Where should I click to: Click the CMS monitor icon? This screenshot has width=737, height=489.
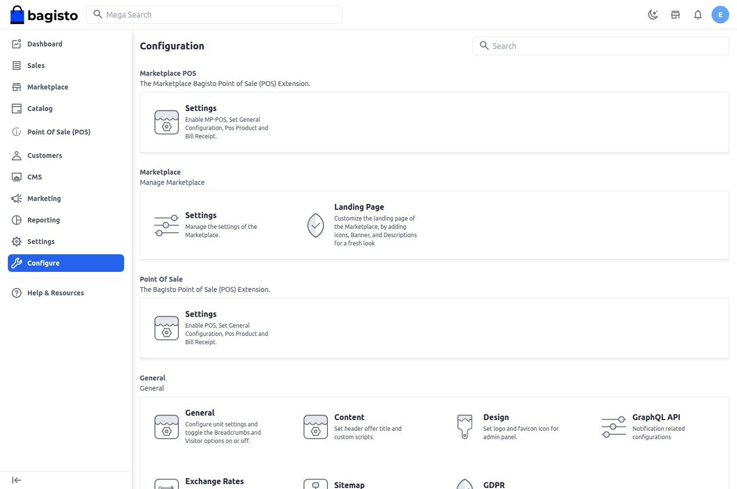[x=17, y=177]
